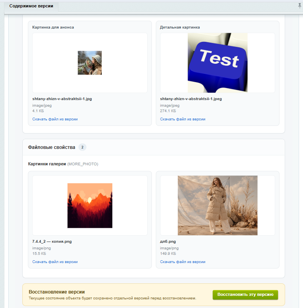The height and width of the screenshot is (308, 303).
Task: Download the длб.png file from version
Action: [182, 262]
